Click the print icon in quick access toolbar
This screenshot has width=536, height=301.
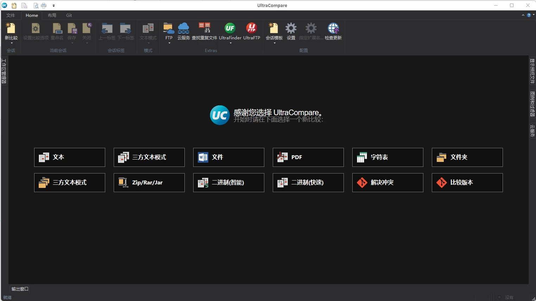pyautogui.click(x=44, y=5)
